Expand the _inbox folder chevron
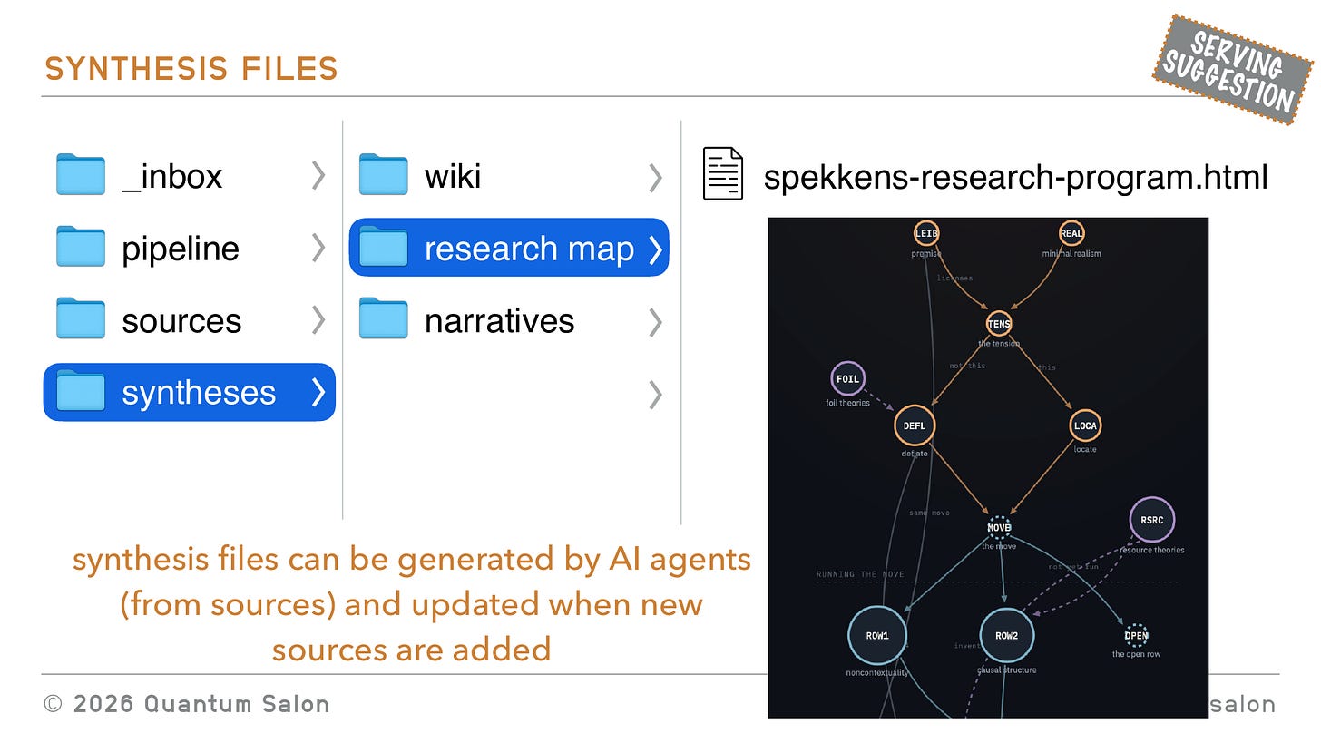This screenshot has width=1321, height=743. pyautogui.click(x=318, y=175)
